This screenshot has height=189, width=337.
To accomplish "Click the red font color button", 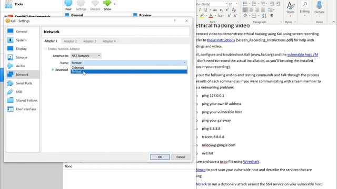I will pyautogui.click(x=211, y=16).
